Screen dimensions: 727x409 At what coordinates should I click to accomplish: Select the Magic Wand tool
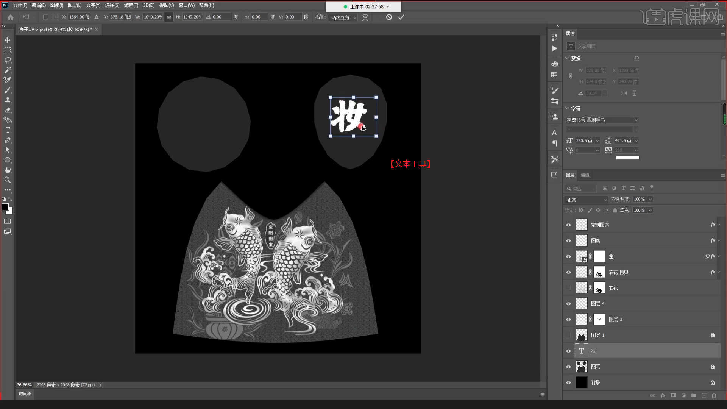[8, 70]
